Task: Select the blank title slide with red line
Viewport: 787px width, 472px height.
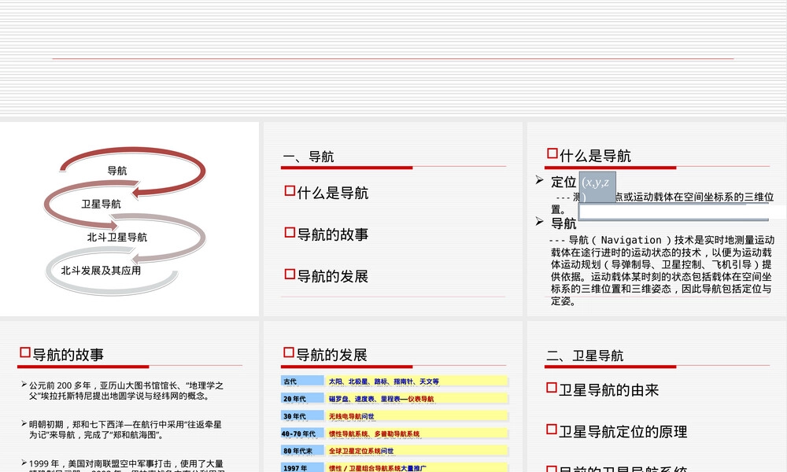Action: coord(393,59)
